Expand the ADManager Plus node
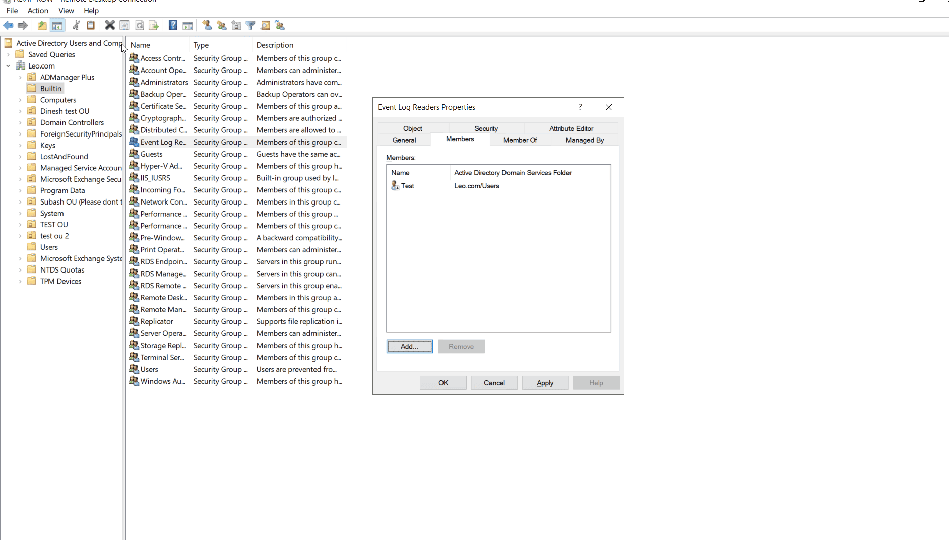The image size is (949, 540). (20, 77)
